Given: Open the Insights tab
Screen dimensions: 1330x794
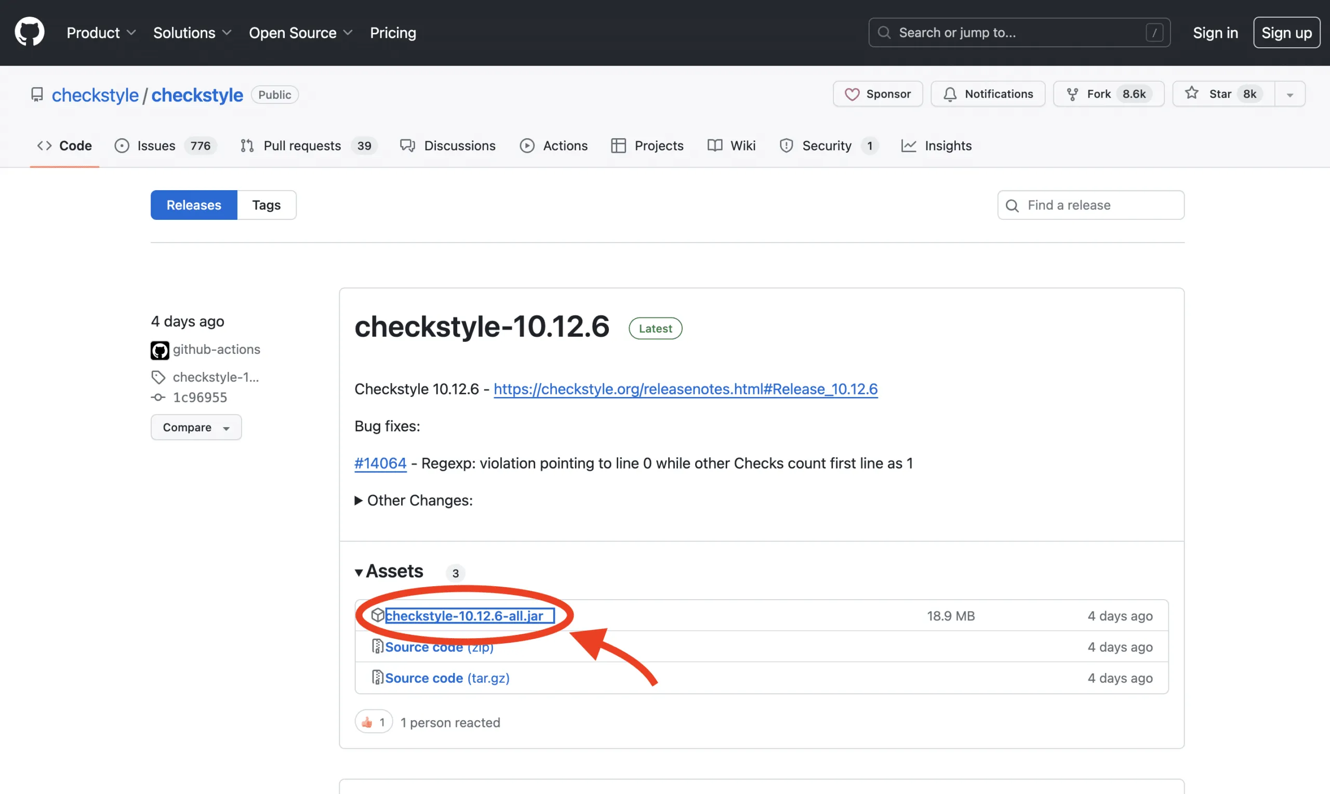Looking at the screenshot, I should [x=936, y=145].
